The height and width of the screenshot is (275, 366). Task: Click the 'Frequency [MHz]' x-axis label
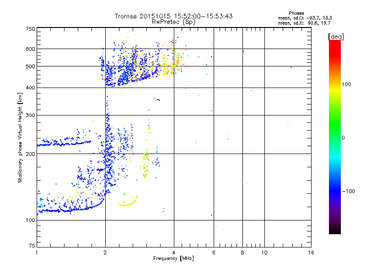(173, 258)
